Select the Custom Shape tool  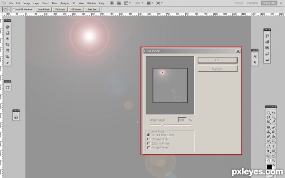(x=274, y=151)
